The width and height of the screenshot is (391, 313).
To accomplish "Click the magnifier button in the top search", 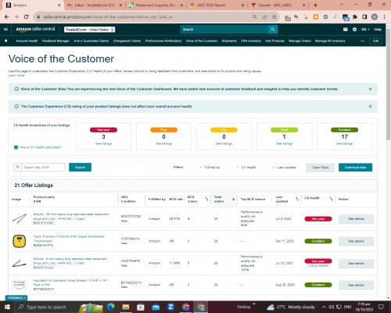I will coord(273,29).
